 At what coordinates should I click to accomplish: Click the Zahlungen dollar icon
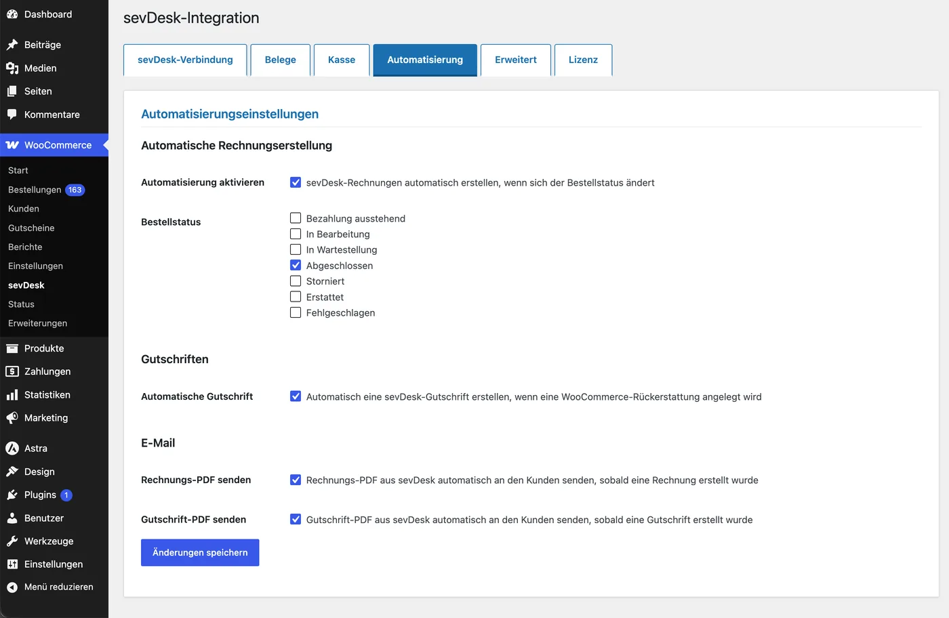pyautogui.click(x=12, y=371)
